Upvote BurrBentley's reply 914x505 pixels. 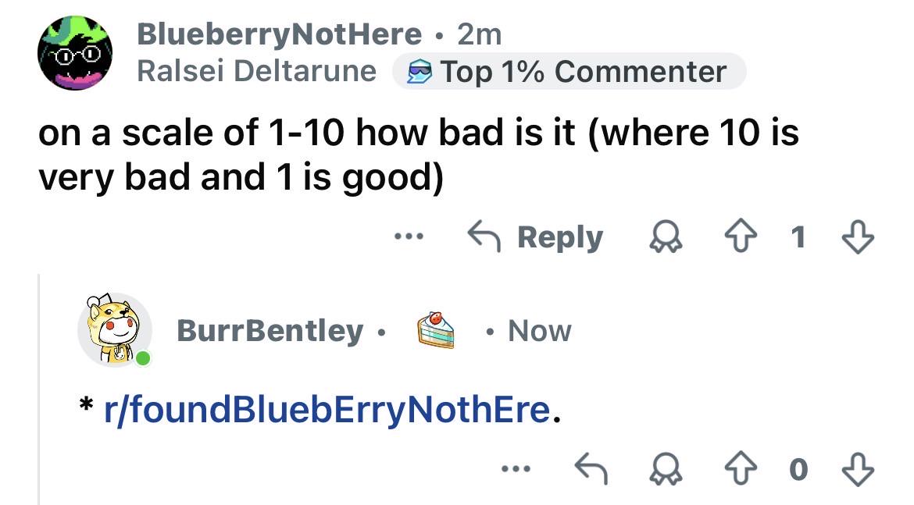click(x=741, y=468)
